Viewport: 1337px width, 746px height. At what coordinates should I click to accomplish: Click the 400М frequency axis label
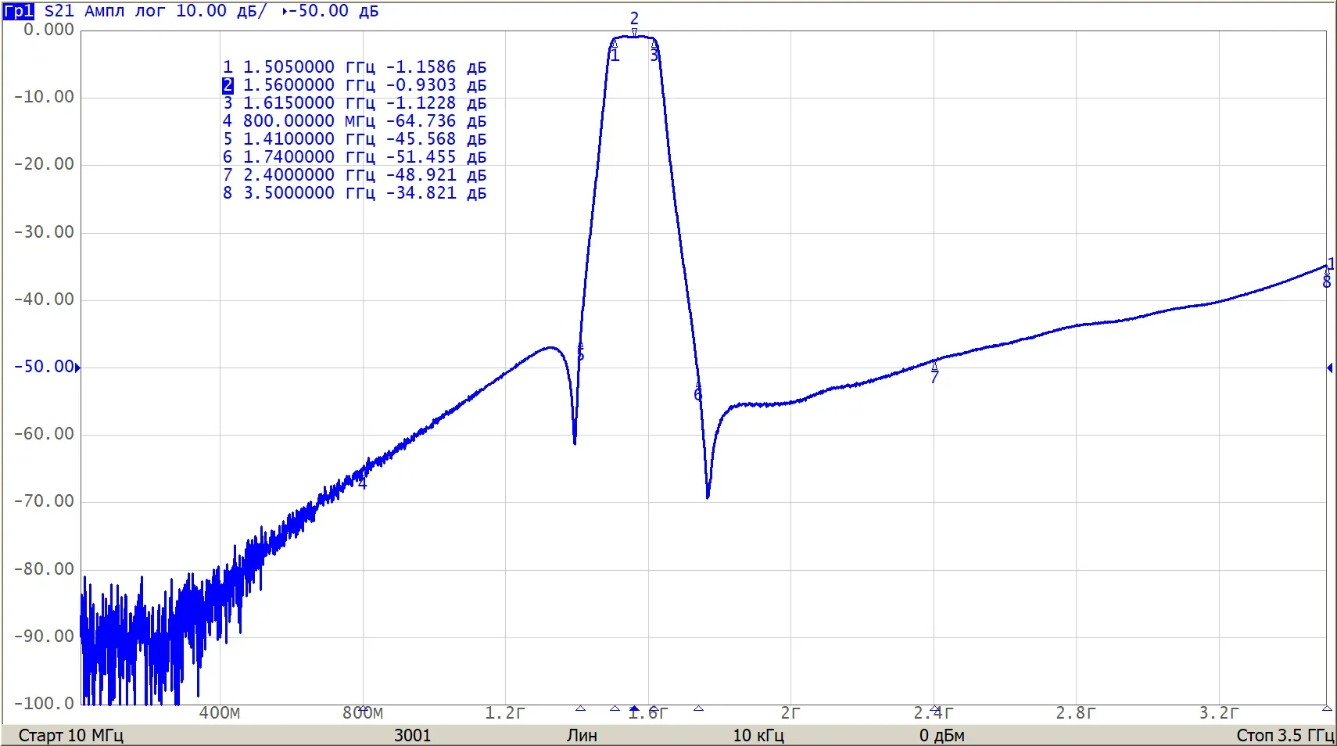pos(220,713)
